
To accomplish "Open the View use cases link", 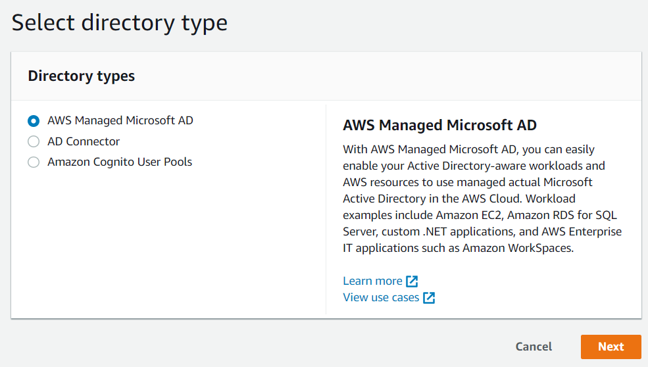I will point(381,297).
